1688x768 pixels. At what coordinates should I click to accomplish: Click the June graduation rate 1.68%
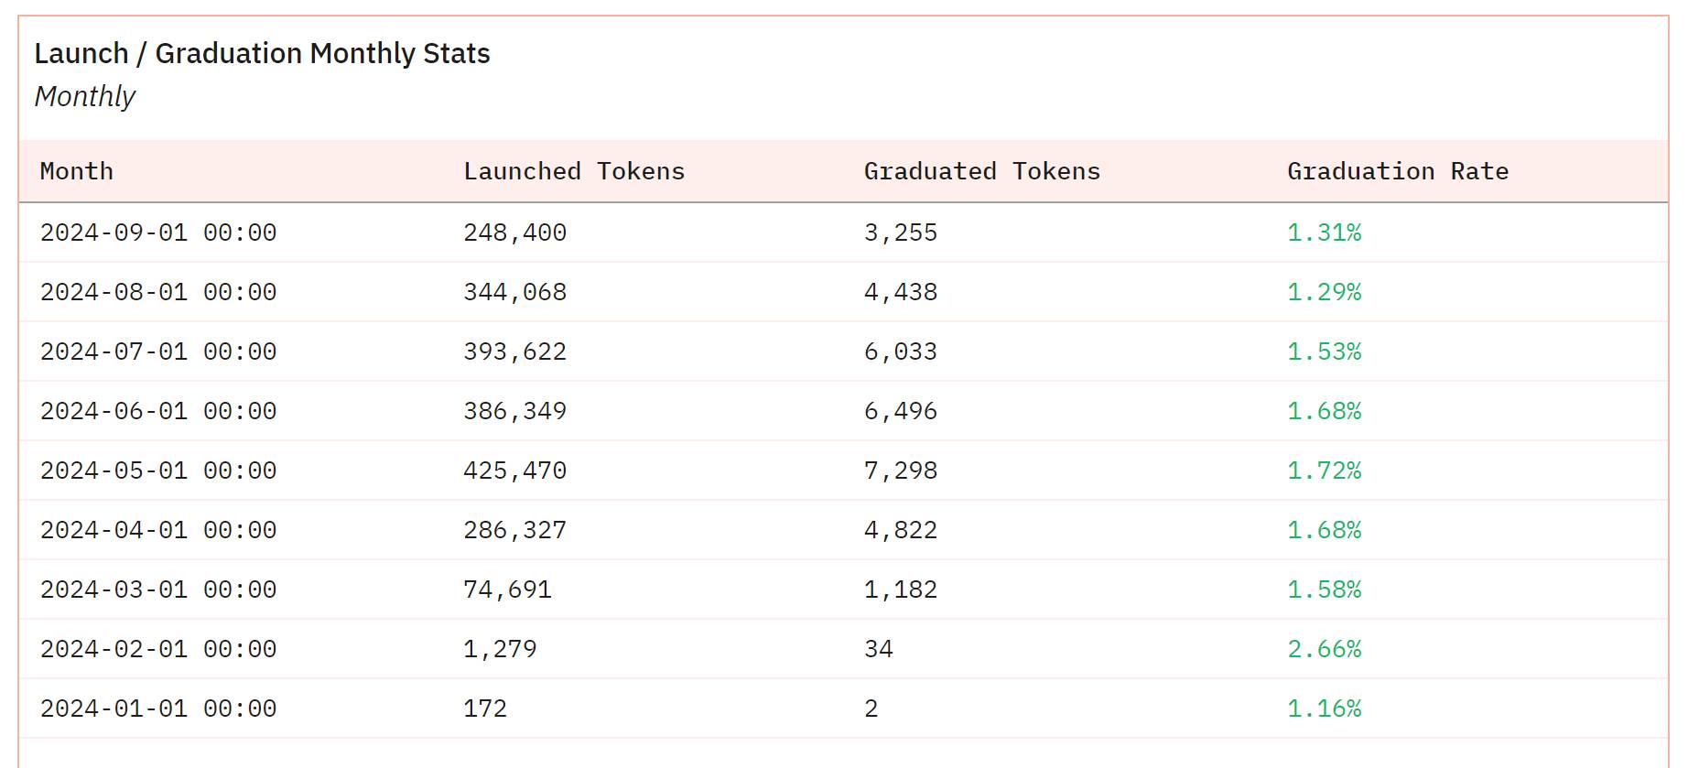pyautogui.click(x=1325, y=411)
